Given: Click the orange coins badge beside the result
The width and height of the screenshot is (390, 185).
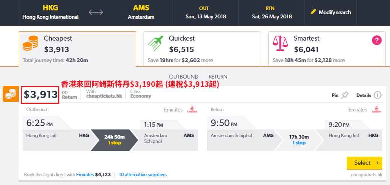Looking at the screenshot, I should coord(11,94).
